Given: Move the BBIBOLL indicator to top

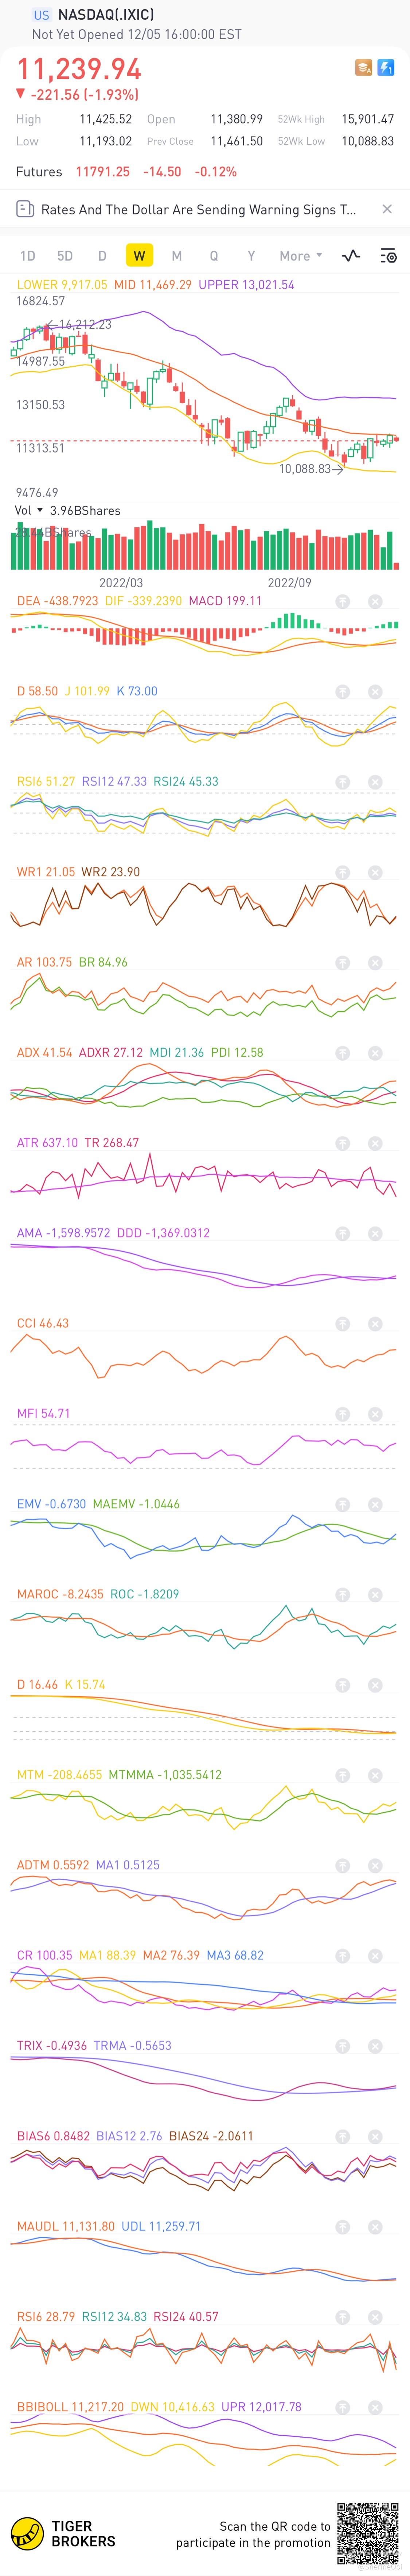Looking at the screenshot, I should 342,2407.
